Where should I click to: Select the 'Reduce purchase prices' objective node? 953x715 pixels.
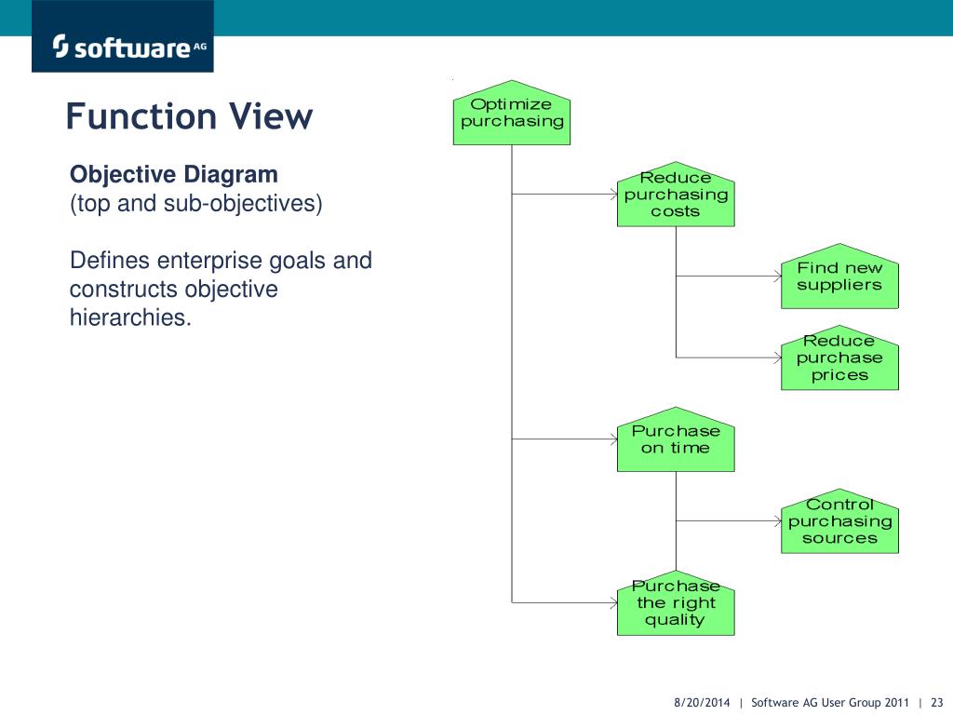coord(839,357)
